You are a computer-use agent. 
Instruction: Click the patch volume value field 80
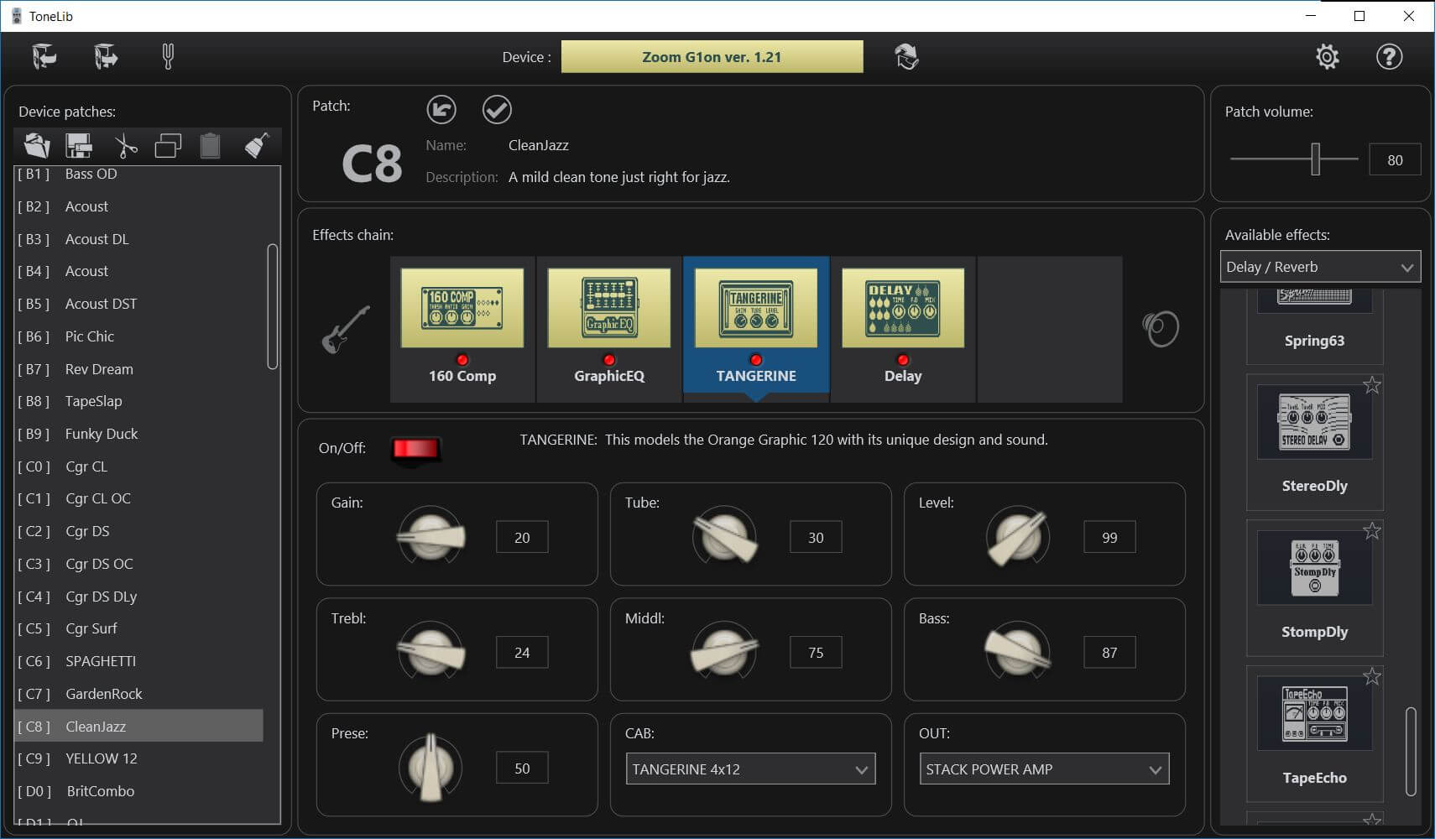[1395, 159]
